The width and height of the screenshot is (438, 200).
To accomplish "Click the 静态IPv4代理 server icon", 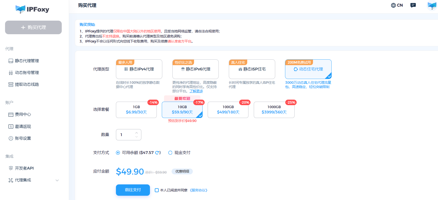I will (126, 69).
